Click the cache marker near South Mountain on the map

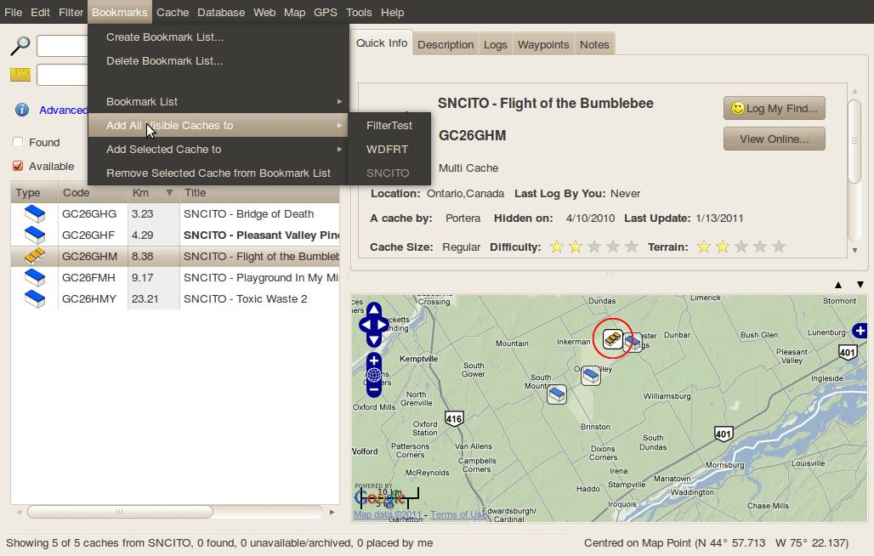click(x=556, y=394)
